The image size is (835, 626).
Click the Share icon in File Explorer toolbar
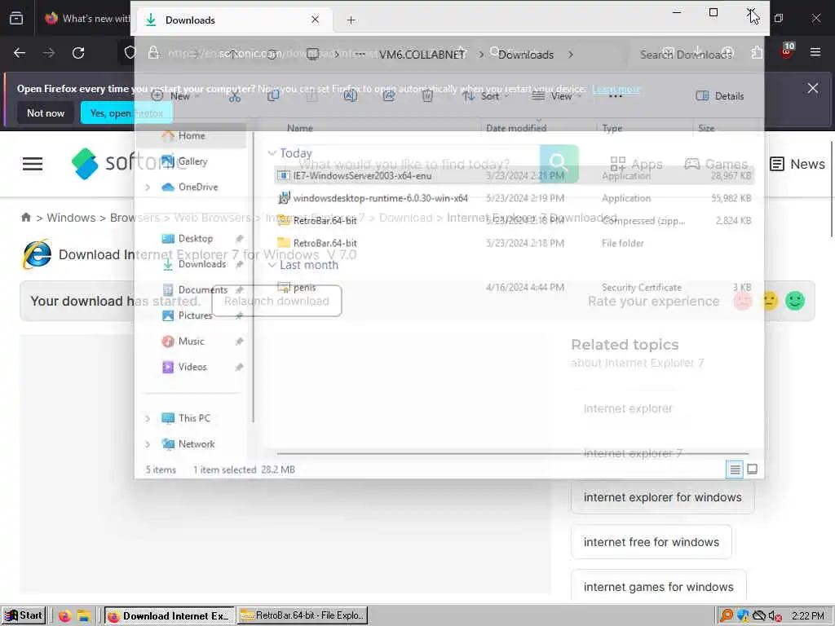(389, 96)
